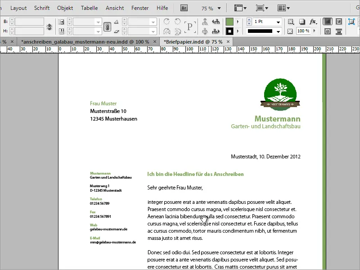This screenshot has width=360, height=270.
Task: Click the black stroke color swatch
Action: [229, 31]
